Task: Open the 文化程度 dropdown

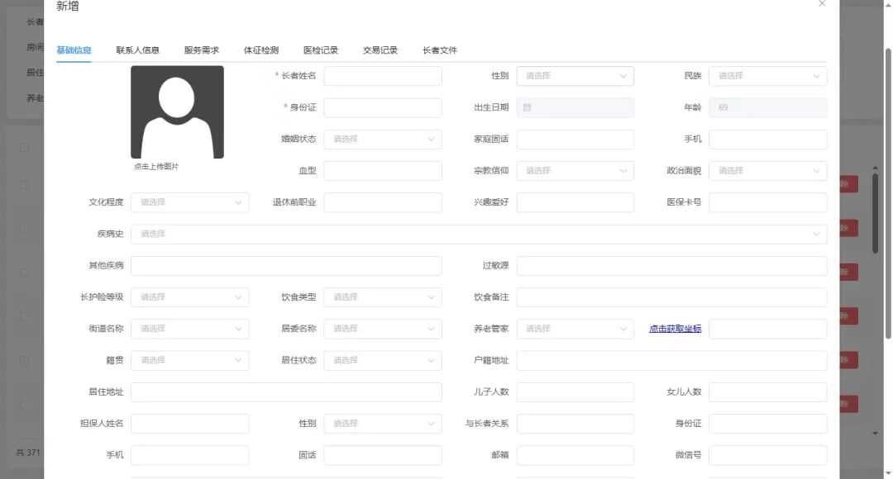Action: pyautogui.click(x=190, y=202)
